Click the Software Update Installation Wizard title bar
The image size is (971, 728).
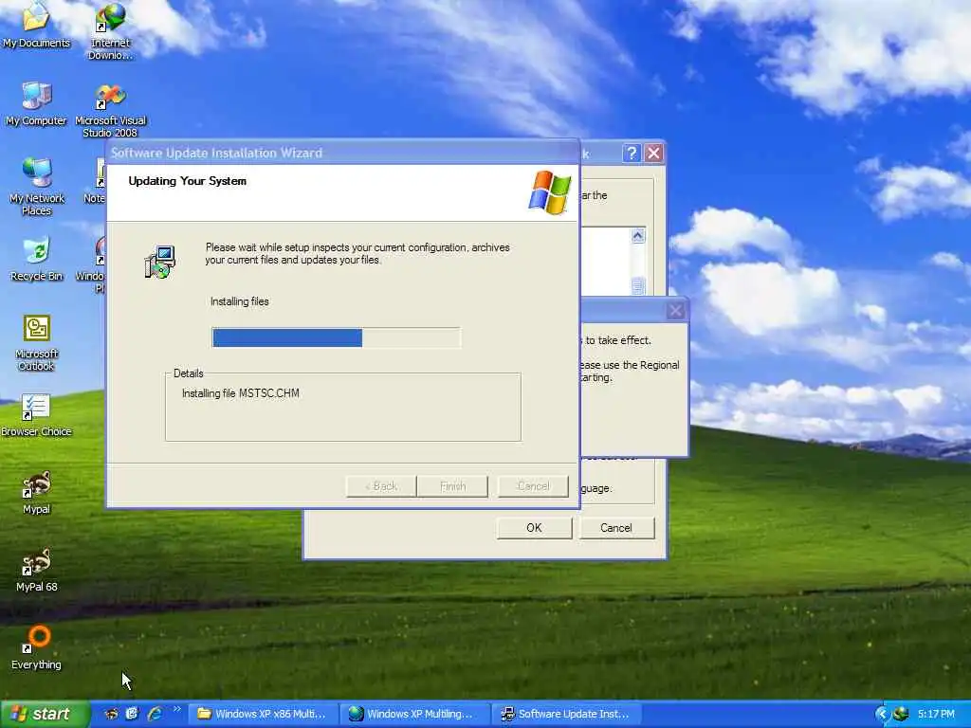pyautogui.click(x=342, y=153)
